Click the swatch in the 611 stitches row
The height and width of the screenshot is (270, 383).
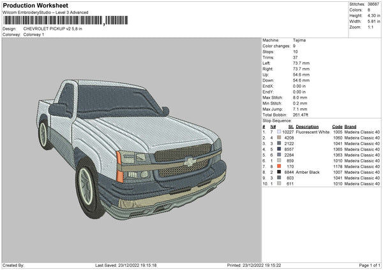279,183
